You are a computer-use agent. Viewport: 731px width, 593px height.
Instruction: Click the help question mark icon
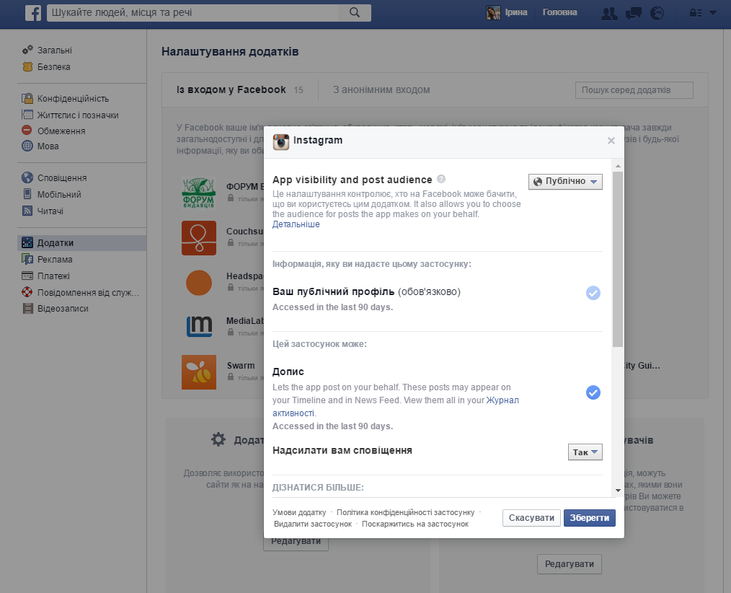[441, 180]
